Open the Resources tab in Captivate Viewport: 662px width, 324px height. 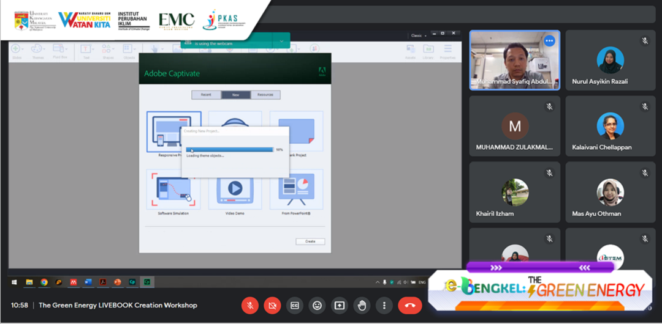265,95
